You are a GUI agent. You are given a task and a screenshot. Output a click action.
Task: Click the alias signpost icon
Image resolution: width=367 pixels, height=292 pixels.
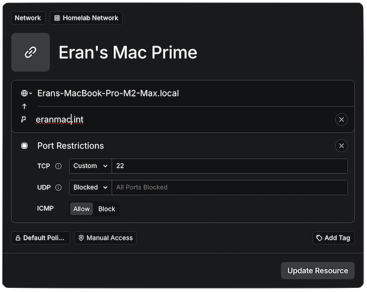[24, 120]
